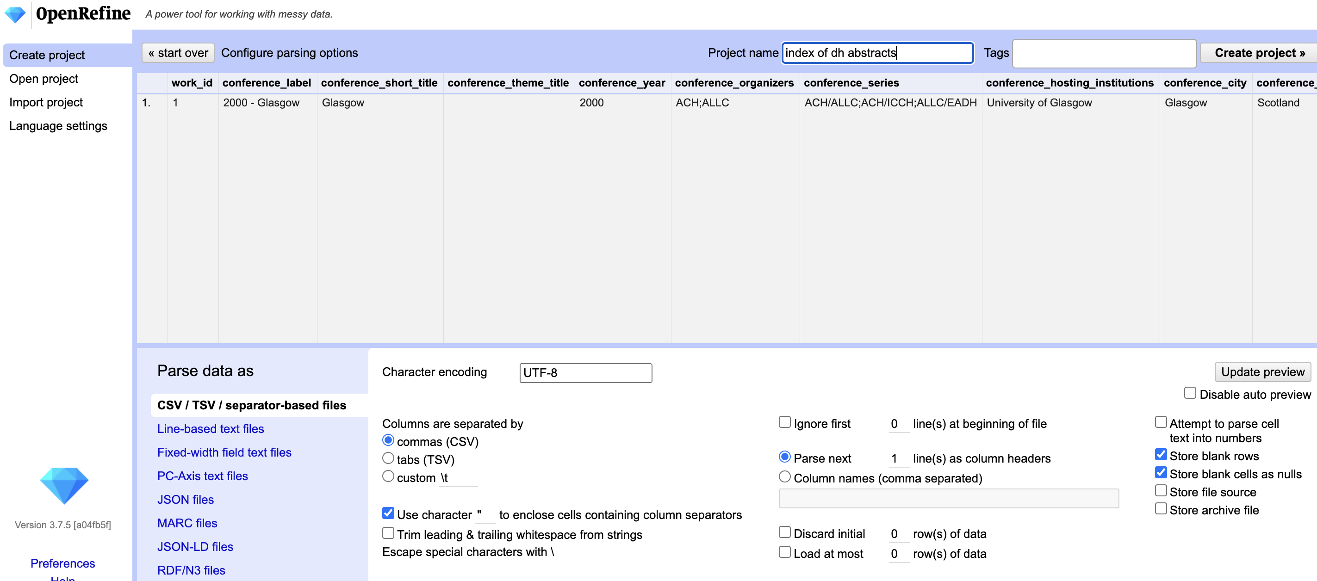The width and height of the screenshot is (1317, 581).
Task: Uncheck Store blank rows option
Action: (x=1161, y=455)
